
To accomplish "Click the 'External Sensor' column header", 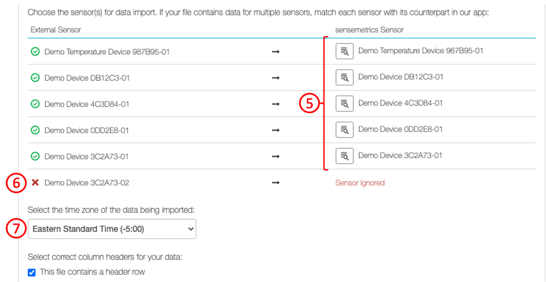I will pyautogui.click(x=55, y=30).
